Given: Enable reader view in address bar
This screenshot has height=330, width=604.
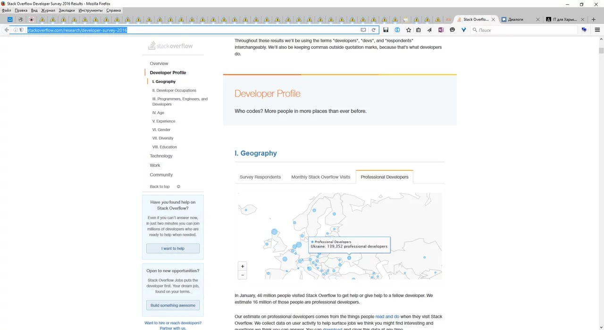Looking at the screenshot, I should click(363, 30).
